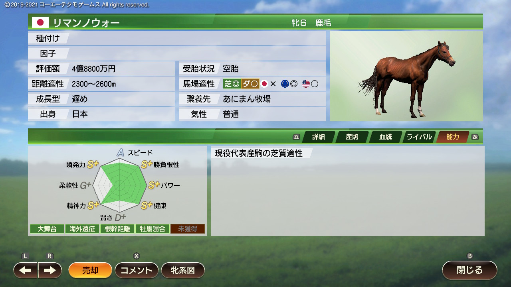Click the 気性 row label

[199, 114]
